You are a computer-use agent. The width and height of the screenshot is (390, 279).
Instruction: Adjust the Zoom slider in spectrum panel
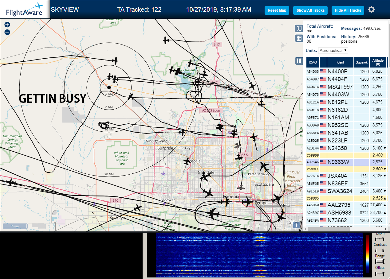coord(380,238)
